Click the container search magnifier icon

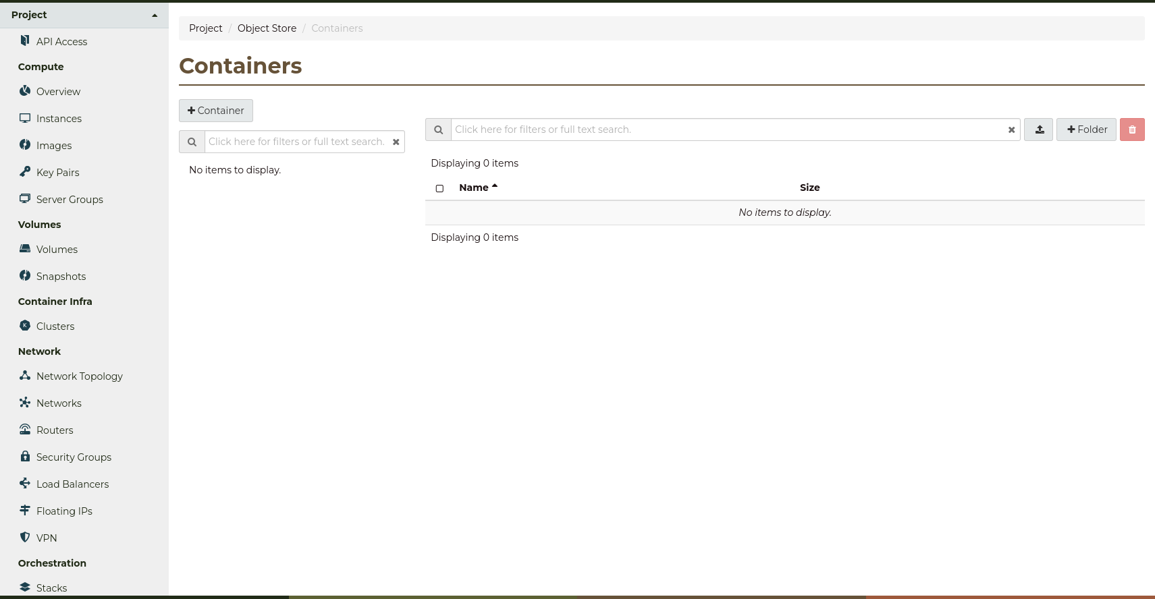(192, 142)
